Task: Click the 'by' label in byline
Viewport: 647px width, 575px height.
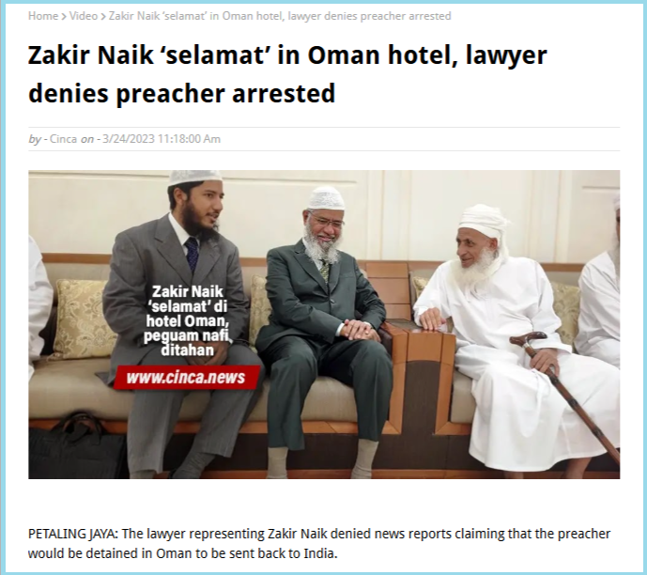Action: [x=34, y=139]
